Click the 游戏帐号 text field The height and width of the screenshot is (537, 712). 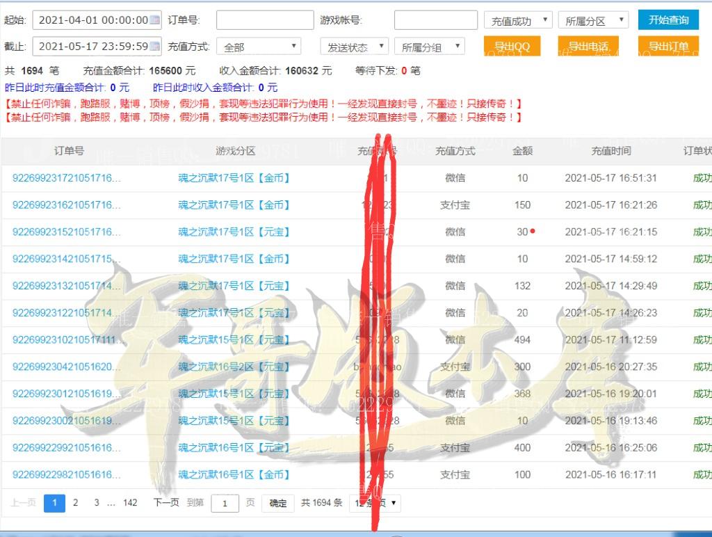pyautogui.click(x=435, y=20)
